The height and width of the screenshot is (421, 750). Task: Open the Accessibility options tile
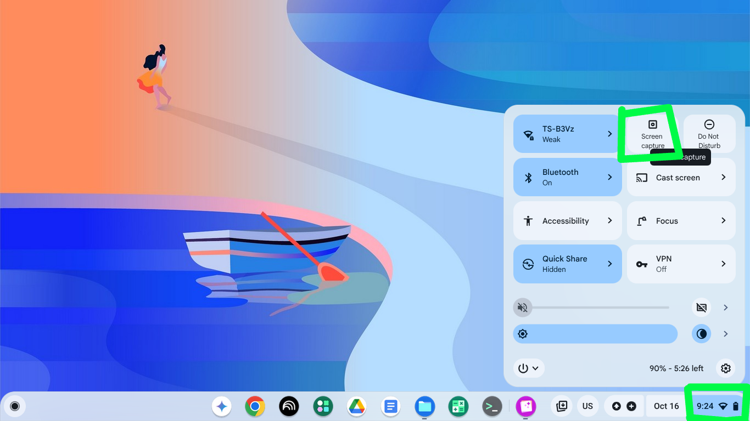[x=567, y=220]
